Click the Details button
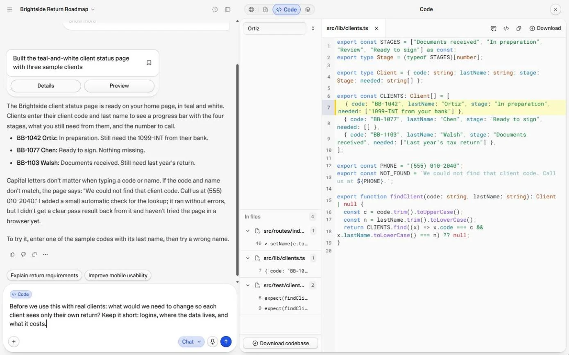The width and height of the screenshot is (569, 355). 45,86
